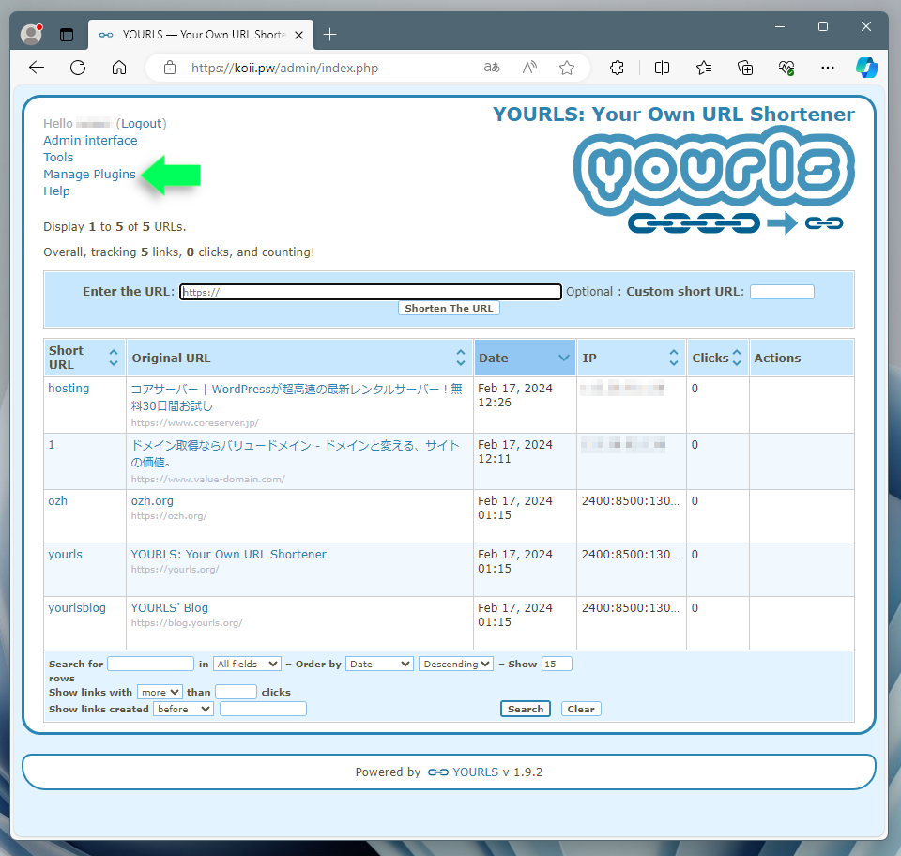Open the Favorites list icon

[703, 68]
